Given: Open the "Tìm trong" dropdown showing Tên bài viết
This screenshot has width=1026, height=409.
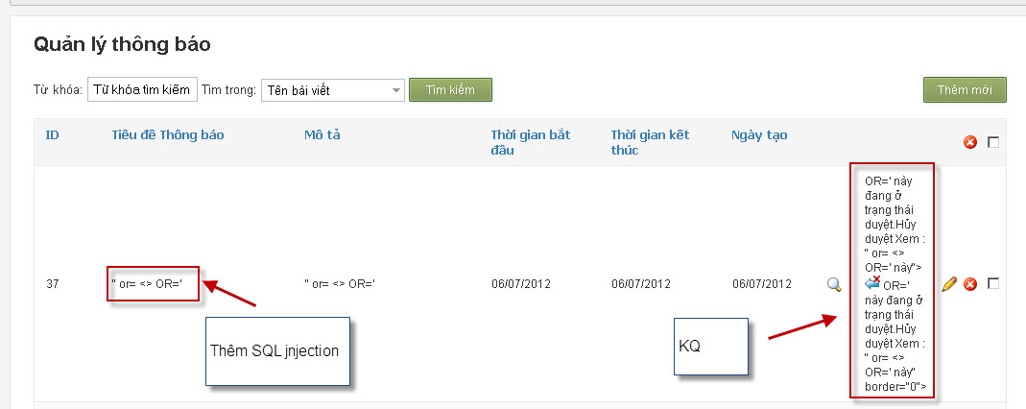Looking at the screenshot, I should pyautogui.click(x=332, y=90).
